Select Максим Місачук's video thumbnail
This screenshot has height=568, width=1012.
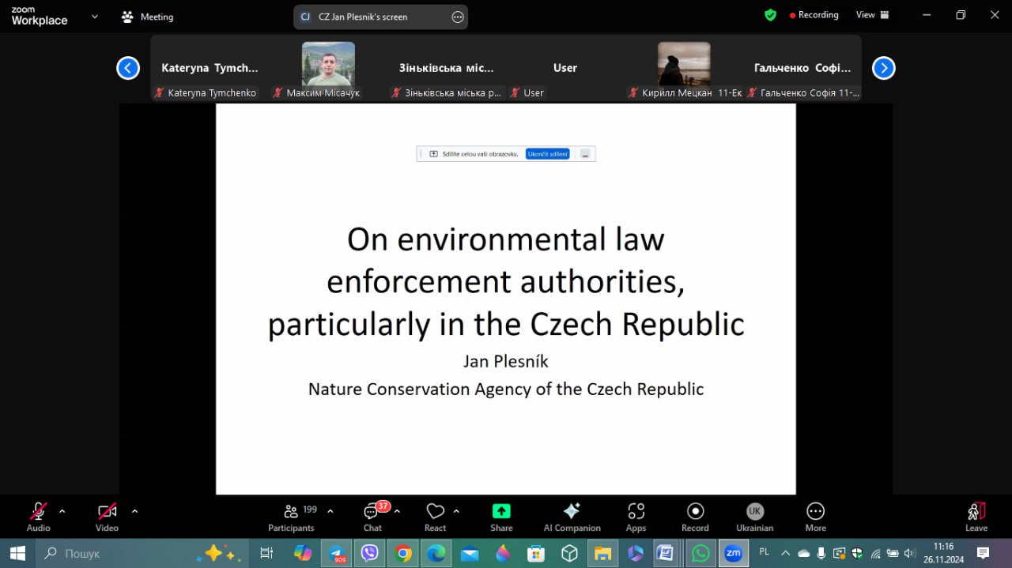(328, 64)
